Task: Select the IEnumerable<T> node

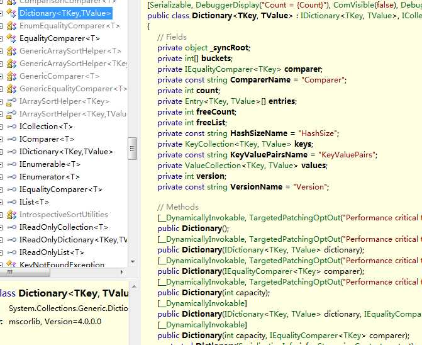Action: point(50,164)
